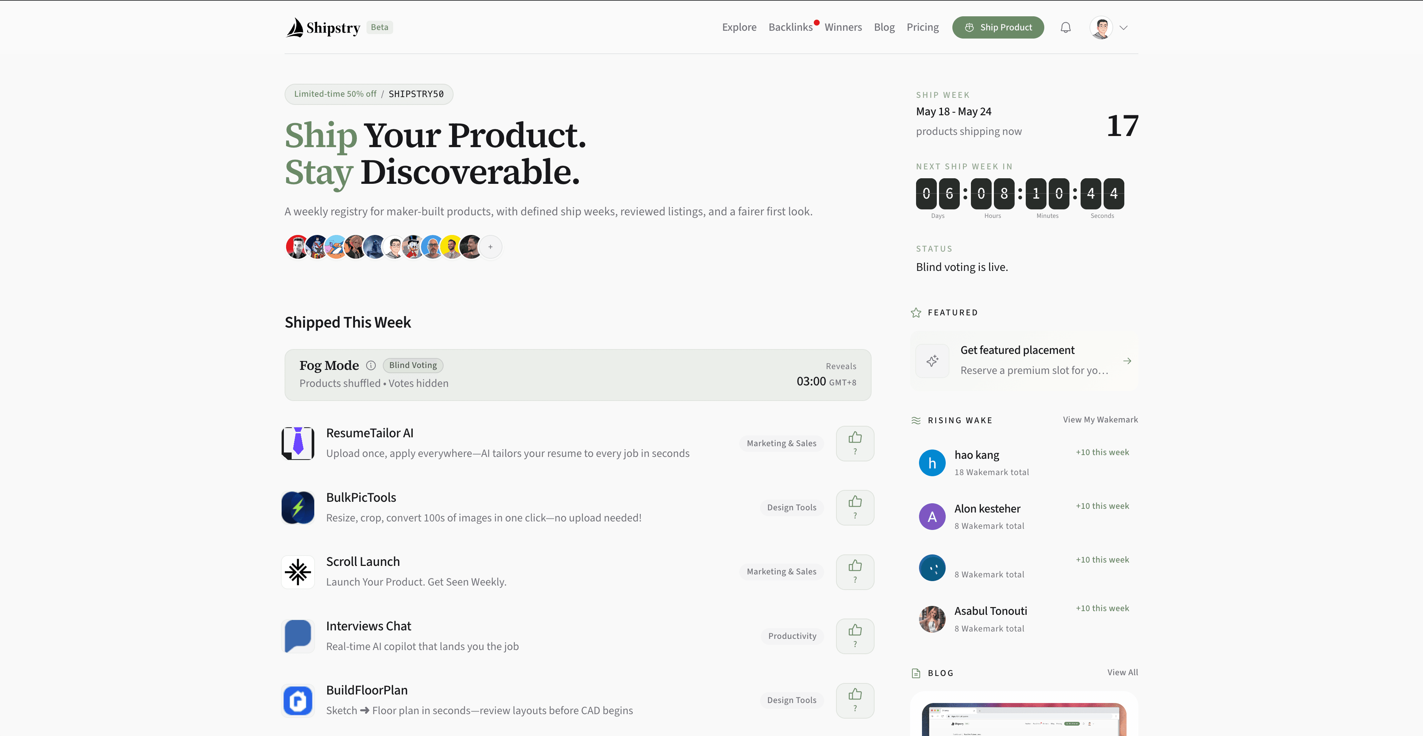Open the notifications bell
Image resolution: width=1423 pixels, height=736 pixels.
point(1066,28)
